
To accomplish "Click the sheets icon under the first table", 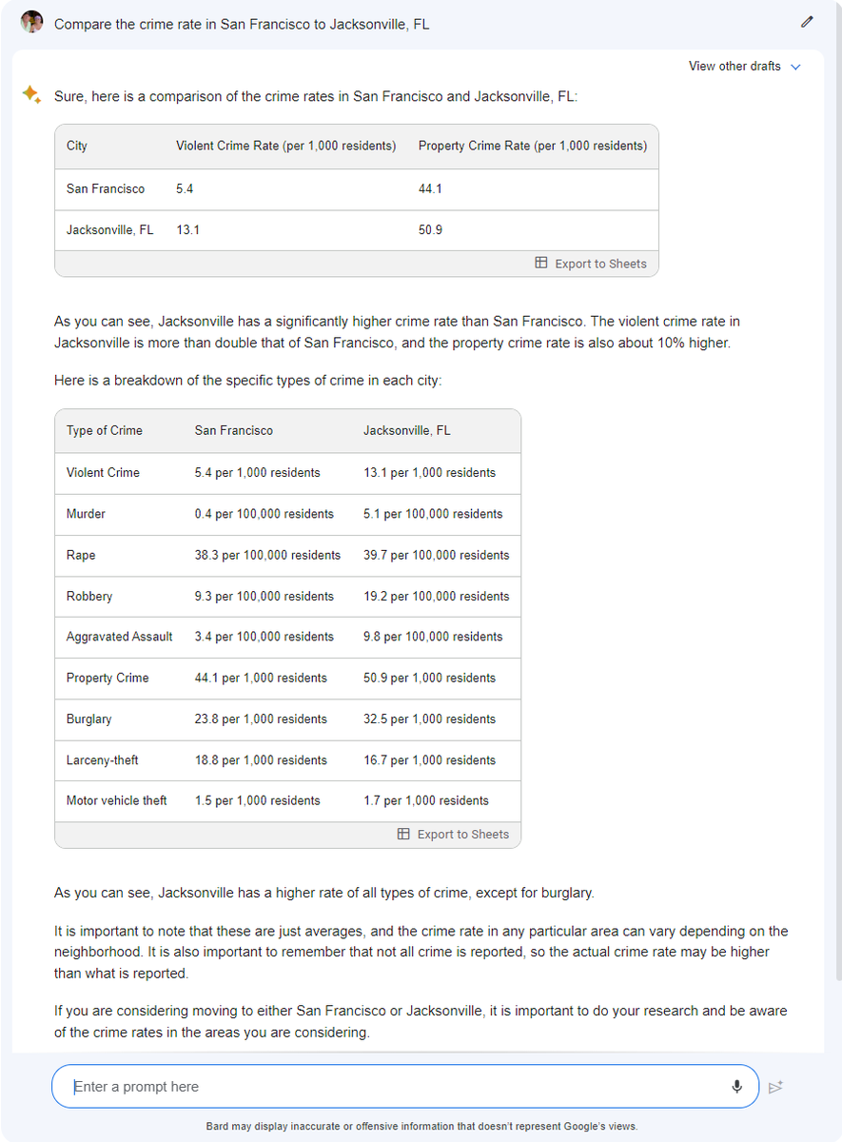I will tap(540, 263).
